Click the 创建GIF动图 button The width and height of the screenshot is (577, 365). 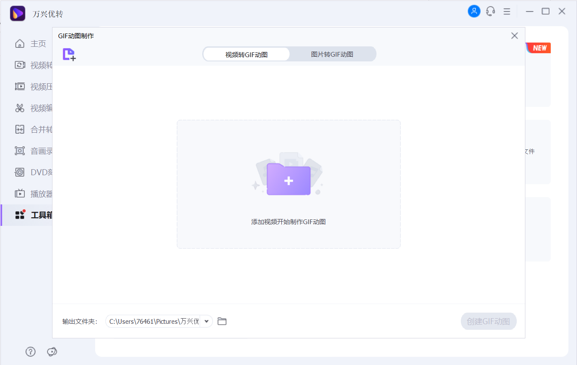[488, 321]
